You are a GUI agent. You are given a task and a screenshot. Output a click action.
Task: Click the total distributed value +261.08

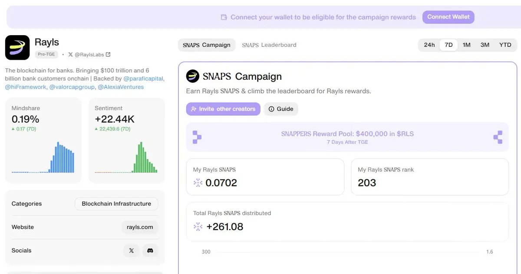225,227
